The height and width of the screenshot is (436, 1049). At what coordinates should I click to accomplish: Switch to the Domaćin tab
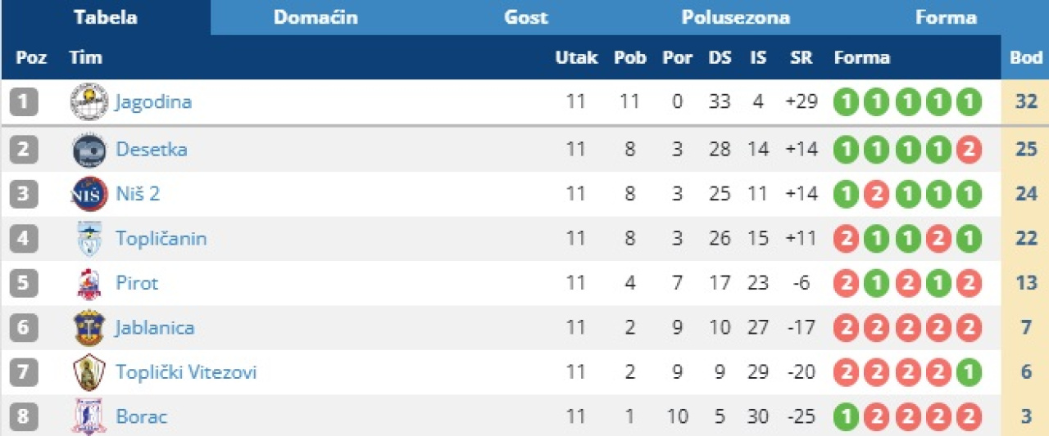316,17
